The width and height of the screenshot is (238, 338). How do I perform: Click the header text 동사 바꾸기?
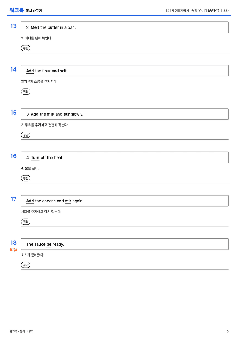pos(34,11)
